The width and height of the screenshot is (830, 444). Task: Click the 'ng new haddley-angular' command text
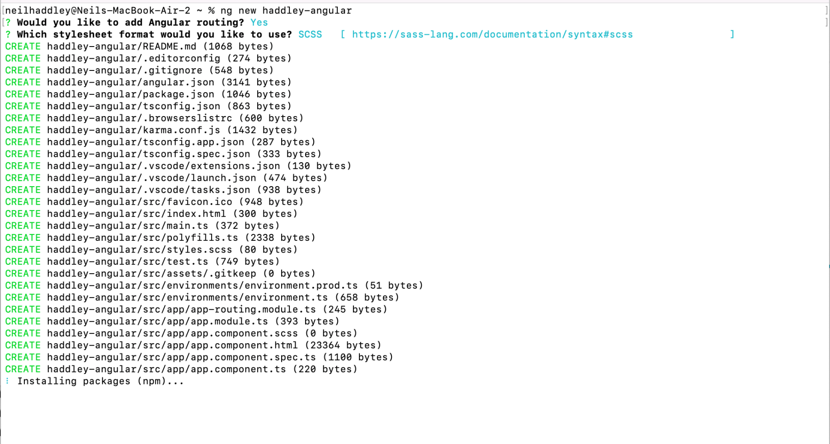click(x=286, y=10)
